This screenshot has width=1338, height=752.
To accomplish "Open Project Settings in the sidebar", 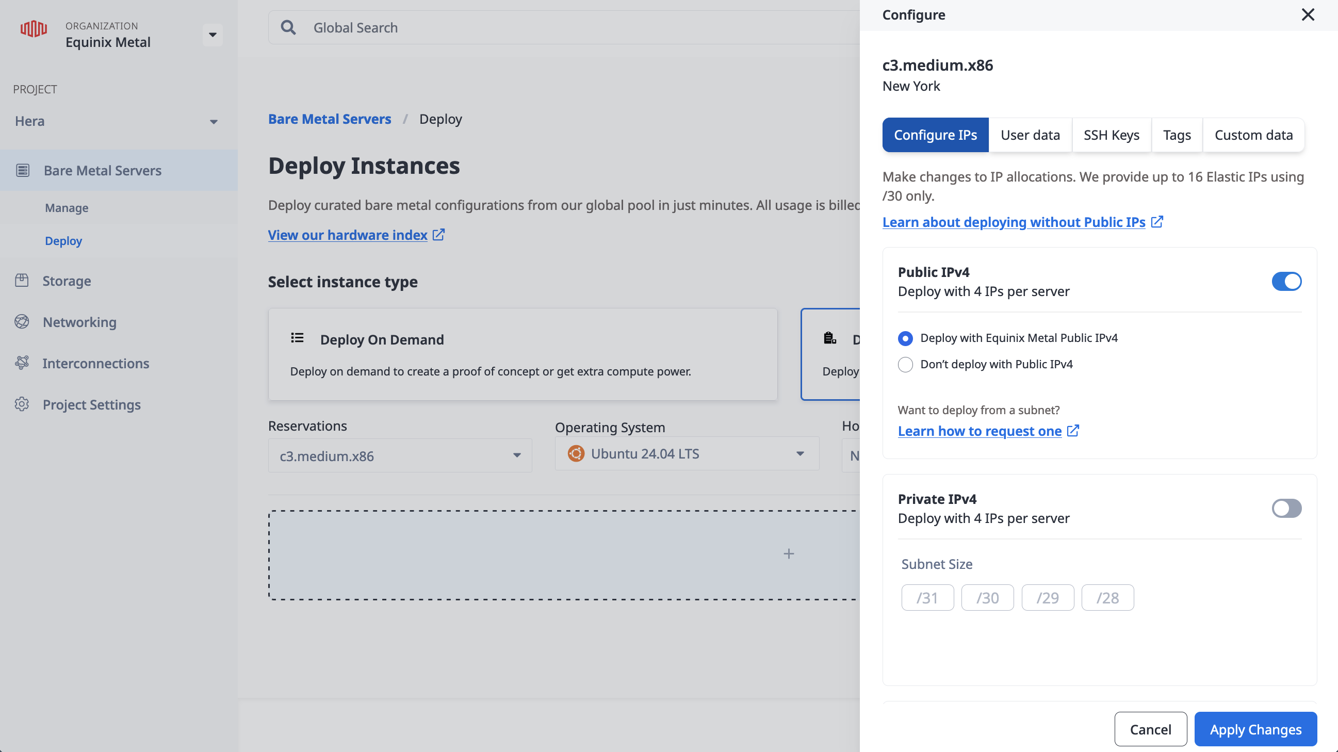I will pos(91,404).
